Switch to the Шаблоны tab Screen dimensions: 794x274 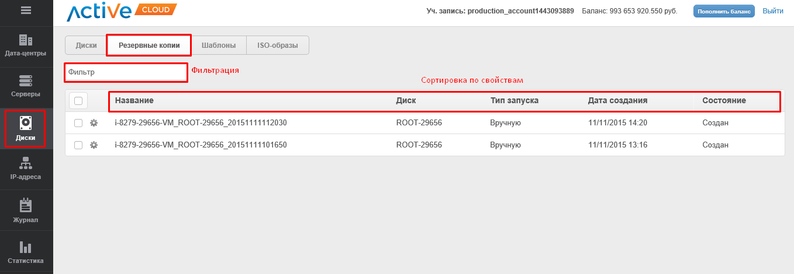(x=219, y=45)
